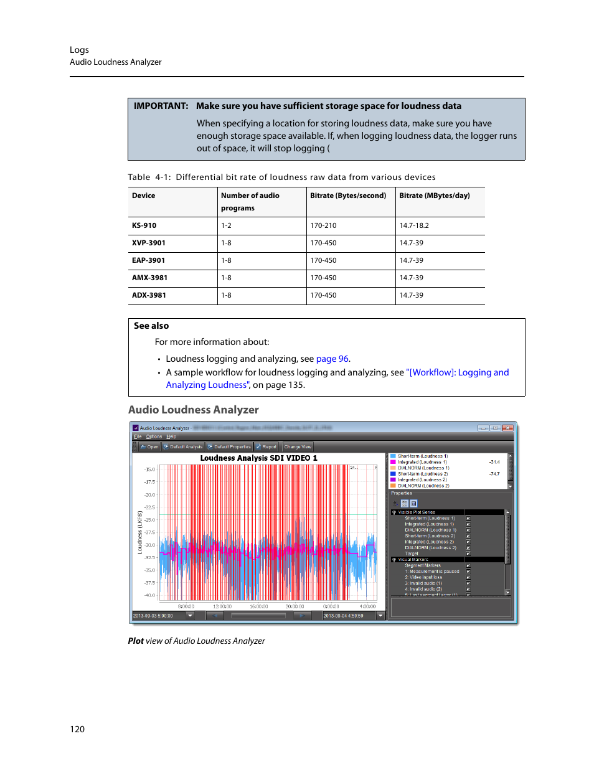
Task: Uncheck Integrated (Loudness 2) plot series
Action: point(468,542)
